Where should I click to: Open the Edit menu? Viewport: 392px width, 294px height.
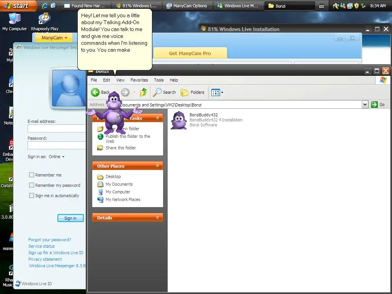pos(106,80)
